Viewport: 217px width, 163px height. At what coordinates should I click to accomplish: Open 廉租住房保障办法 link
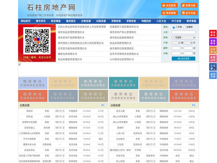68,54
